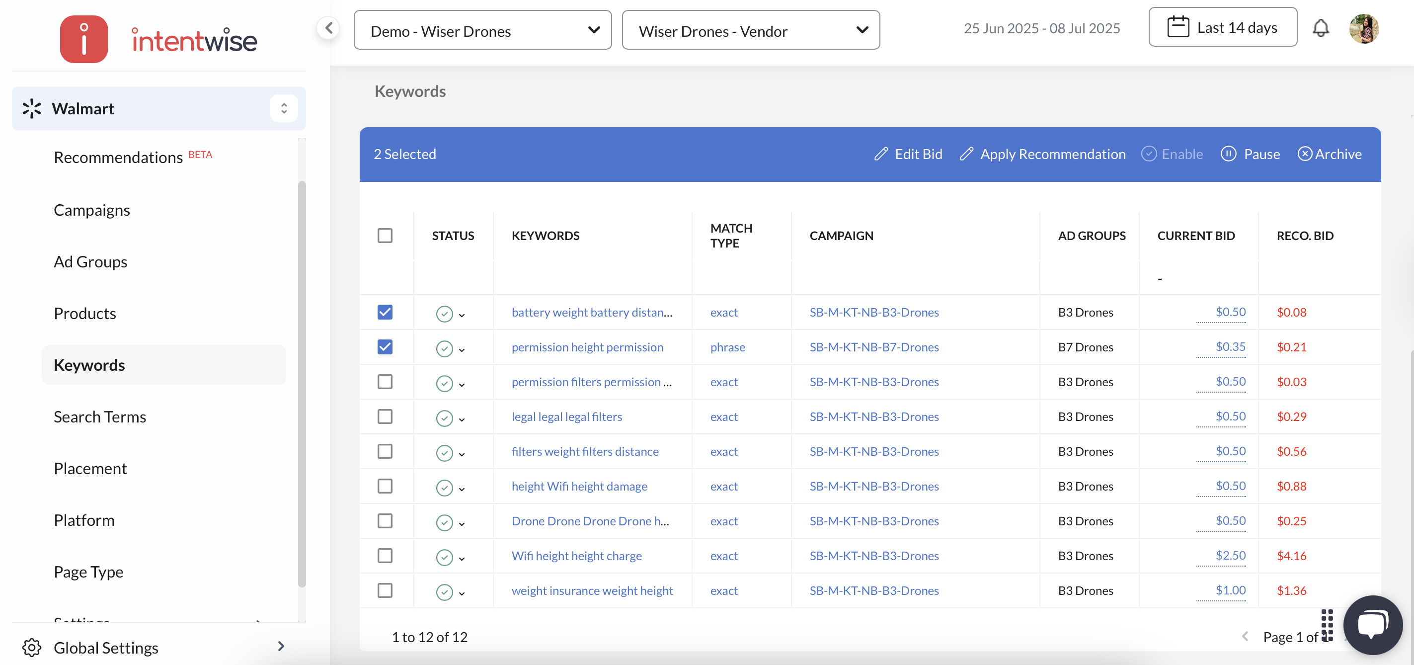Open status dropdown arrow for permission height permission
Screen dimensions: 1414x665
[x=462, y=350]
